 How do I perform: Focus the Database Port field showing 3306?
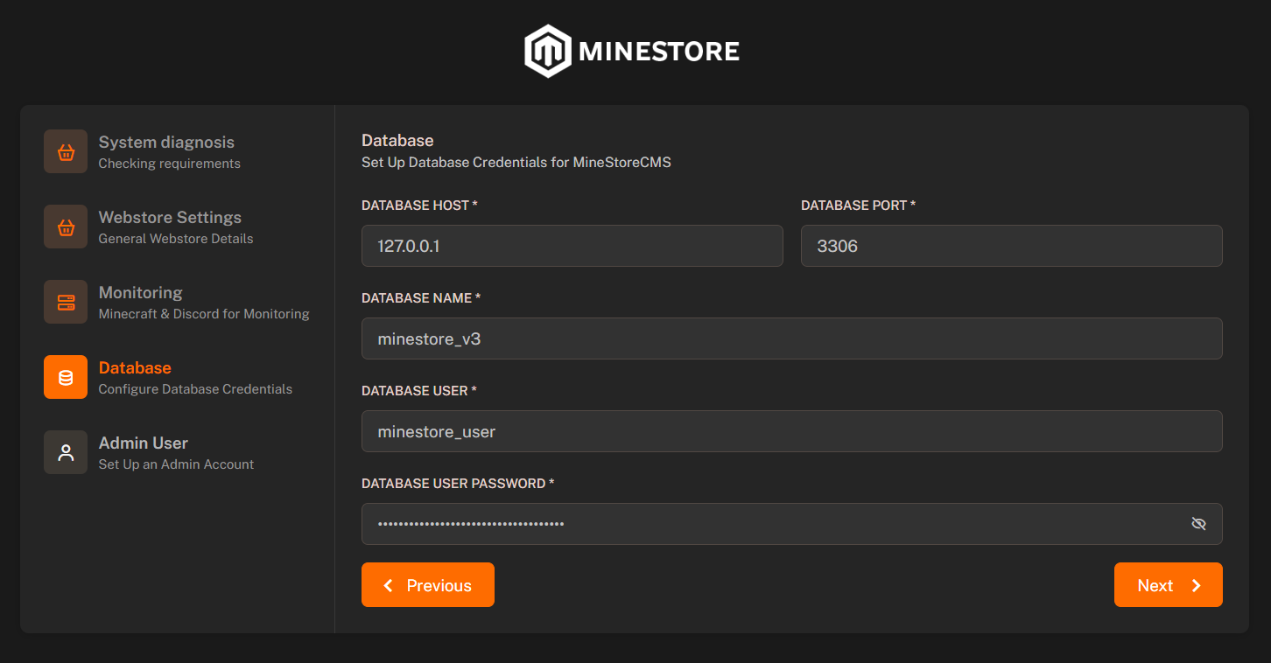(x=1011, y=246)
